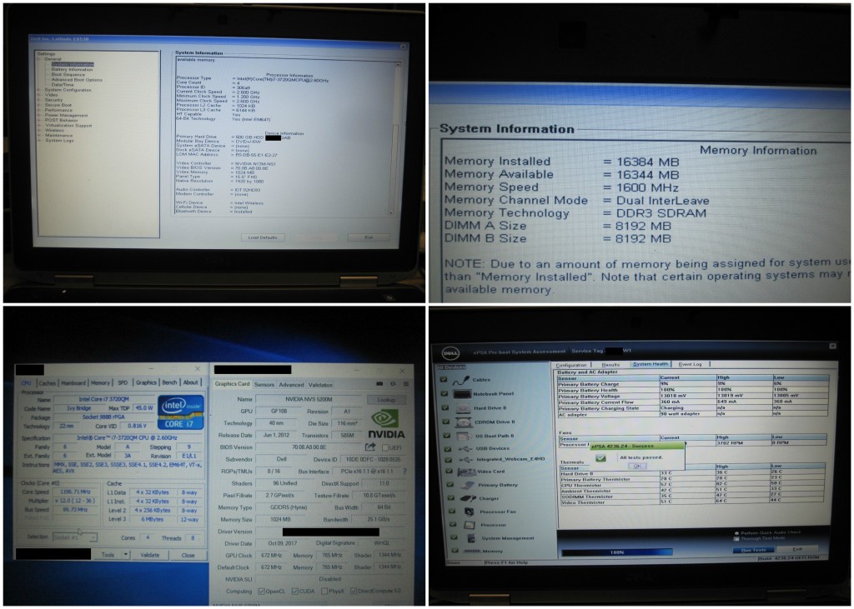Click the Cables device icon in ePSA

pos(460,381)
